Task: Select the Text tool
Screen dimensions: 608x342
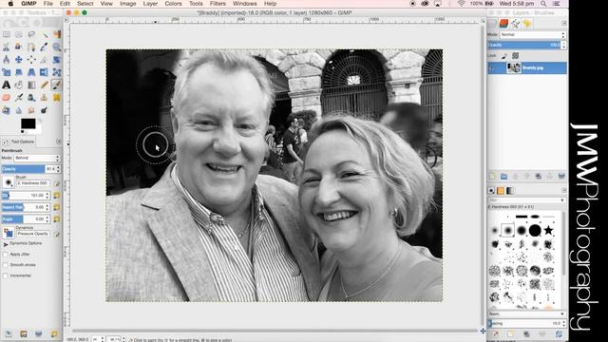Action: coord(7,85)
